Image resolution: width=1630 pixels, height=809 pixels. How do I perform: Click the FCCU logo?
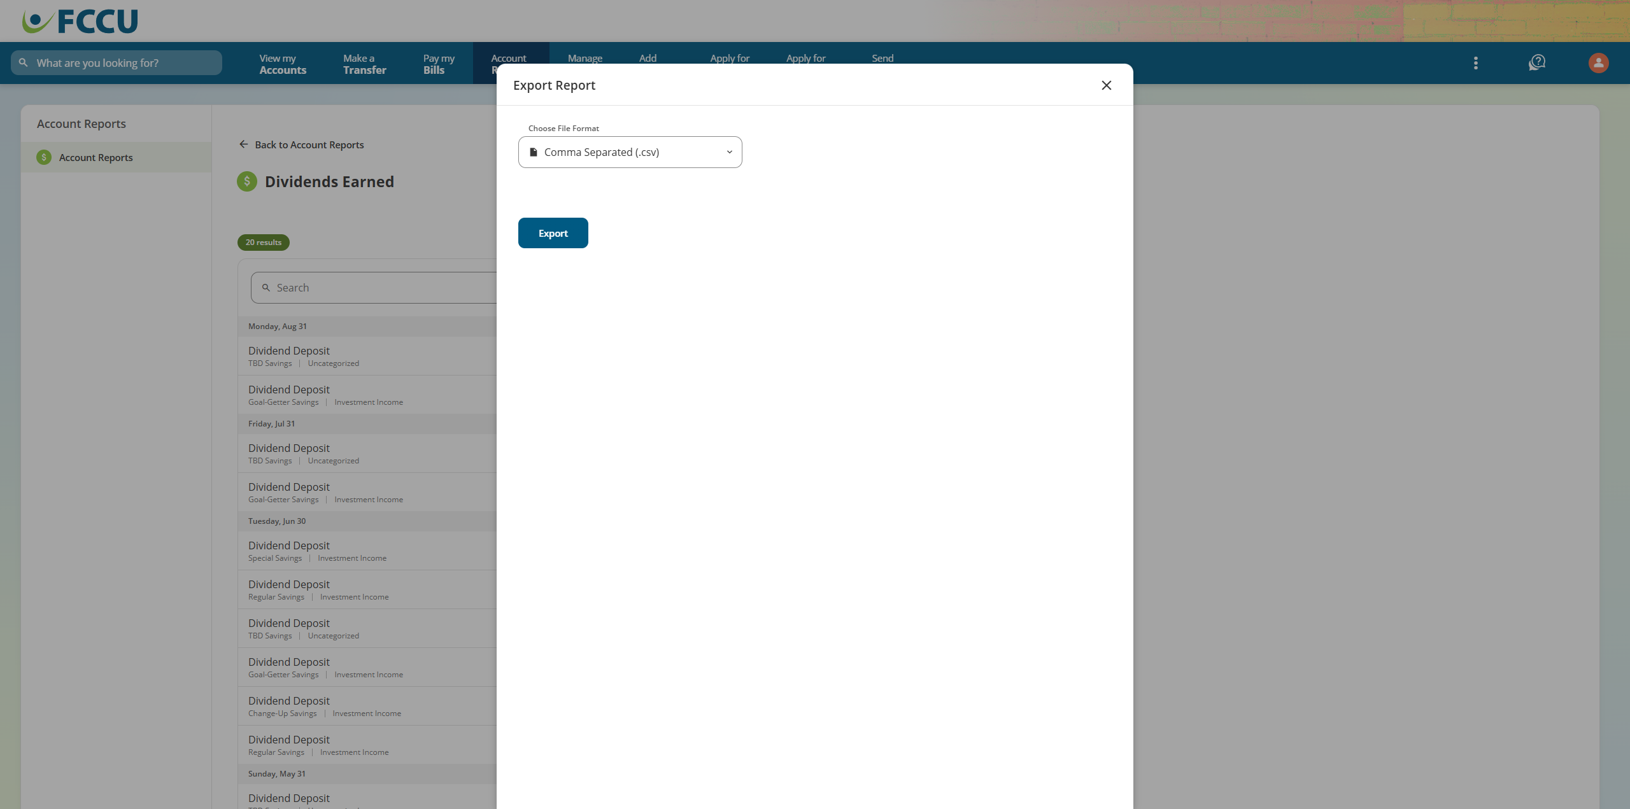[x=80, y=22]
